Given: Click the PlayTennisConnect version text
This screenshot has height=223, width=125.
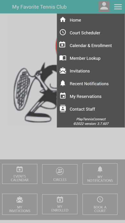Looking at the screenshot, I should (91, 121).
